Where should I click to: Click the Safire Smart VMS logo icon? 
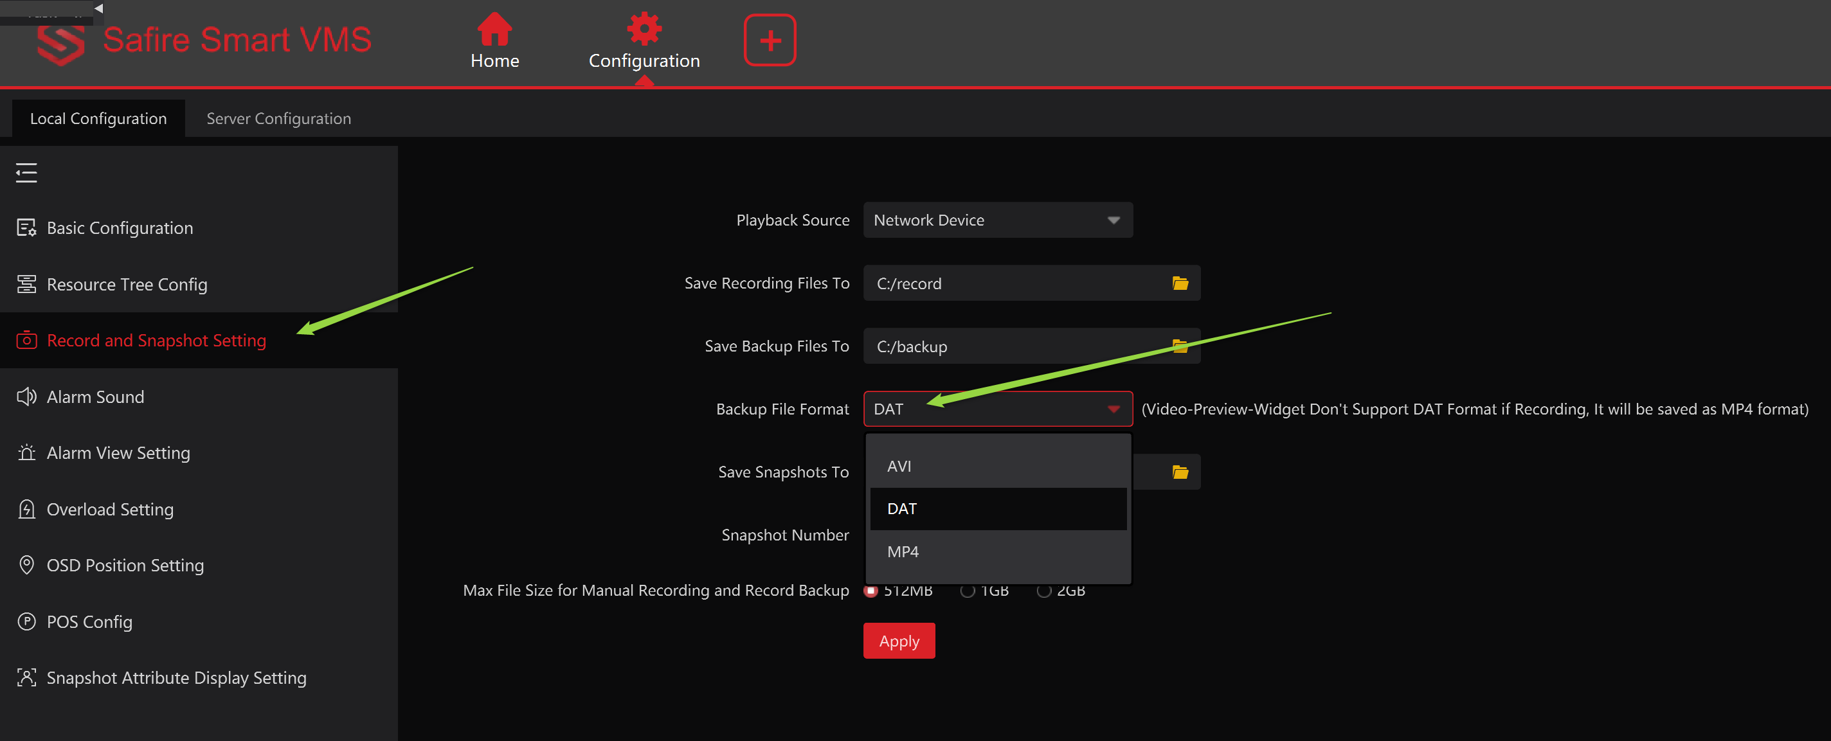click(60, 46)
